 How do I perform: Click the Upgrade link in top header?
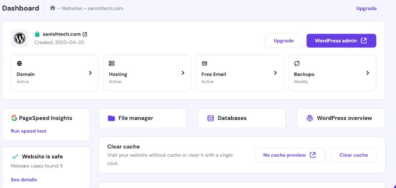click(366, 8)
